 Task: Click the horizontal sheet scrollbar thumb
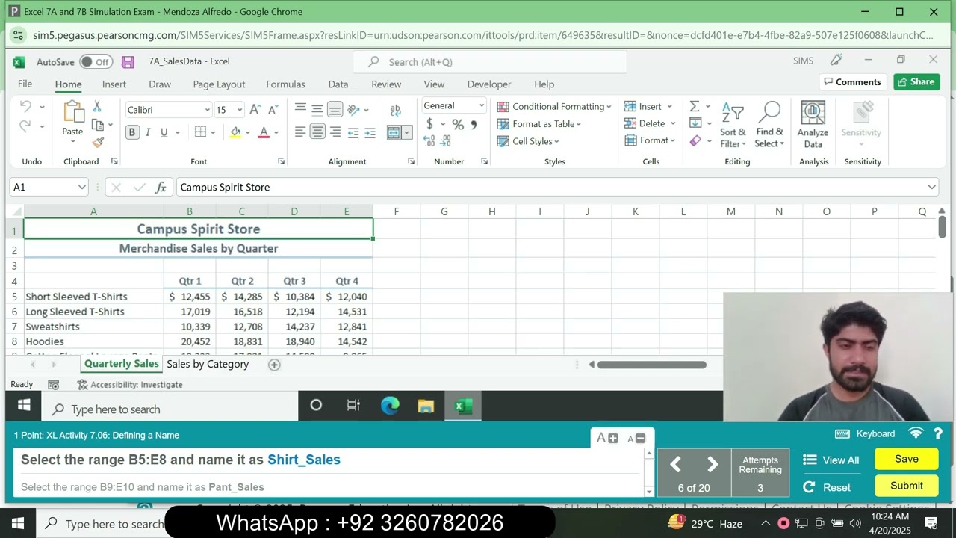[652, 365]
